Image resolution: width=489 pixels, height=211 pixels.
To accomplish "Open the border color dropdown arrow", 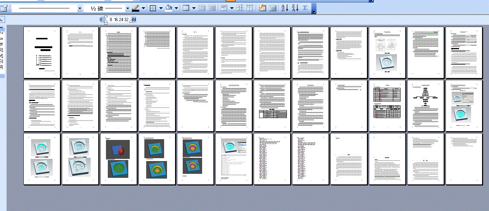I will 143,8.
